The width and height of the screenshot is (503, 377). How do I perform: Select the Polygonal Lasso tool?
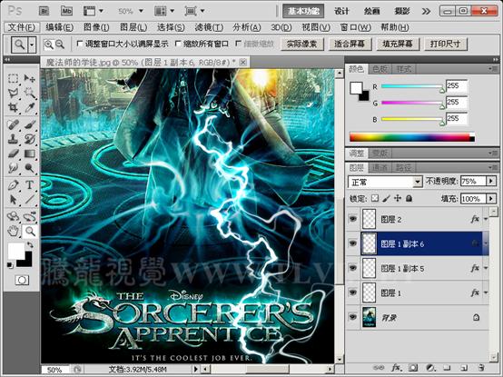point(13,93)
